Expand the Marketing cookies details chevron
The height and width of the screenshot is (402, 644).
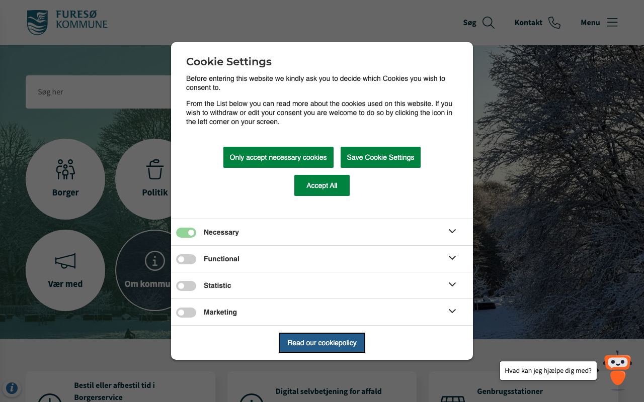click(452, 311)
